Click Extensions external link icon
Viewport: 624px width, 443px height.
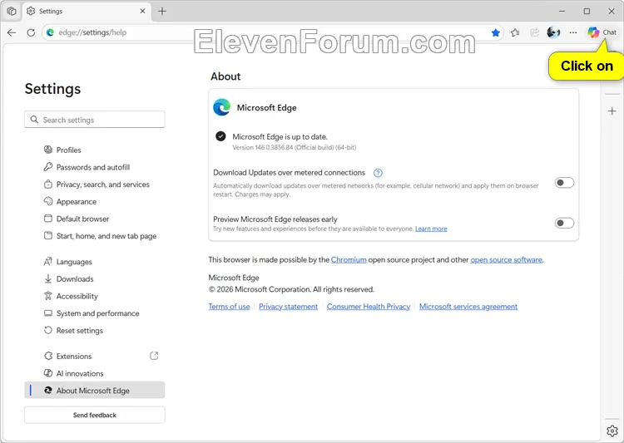pyautogui.click(x=154, y=356)
